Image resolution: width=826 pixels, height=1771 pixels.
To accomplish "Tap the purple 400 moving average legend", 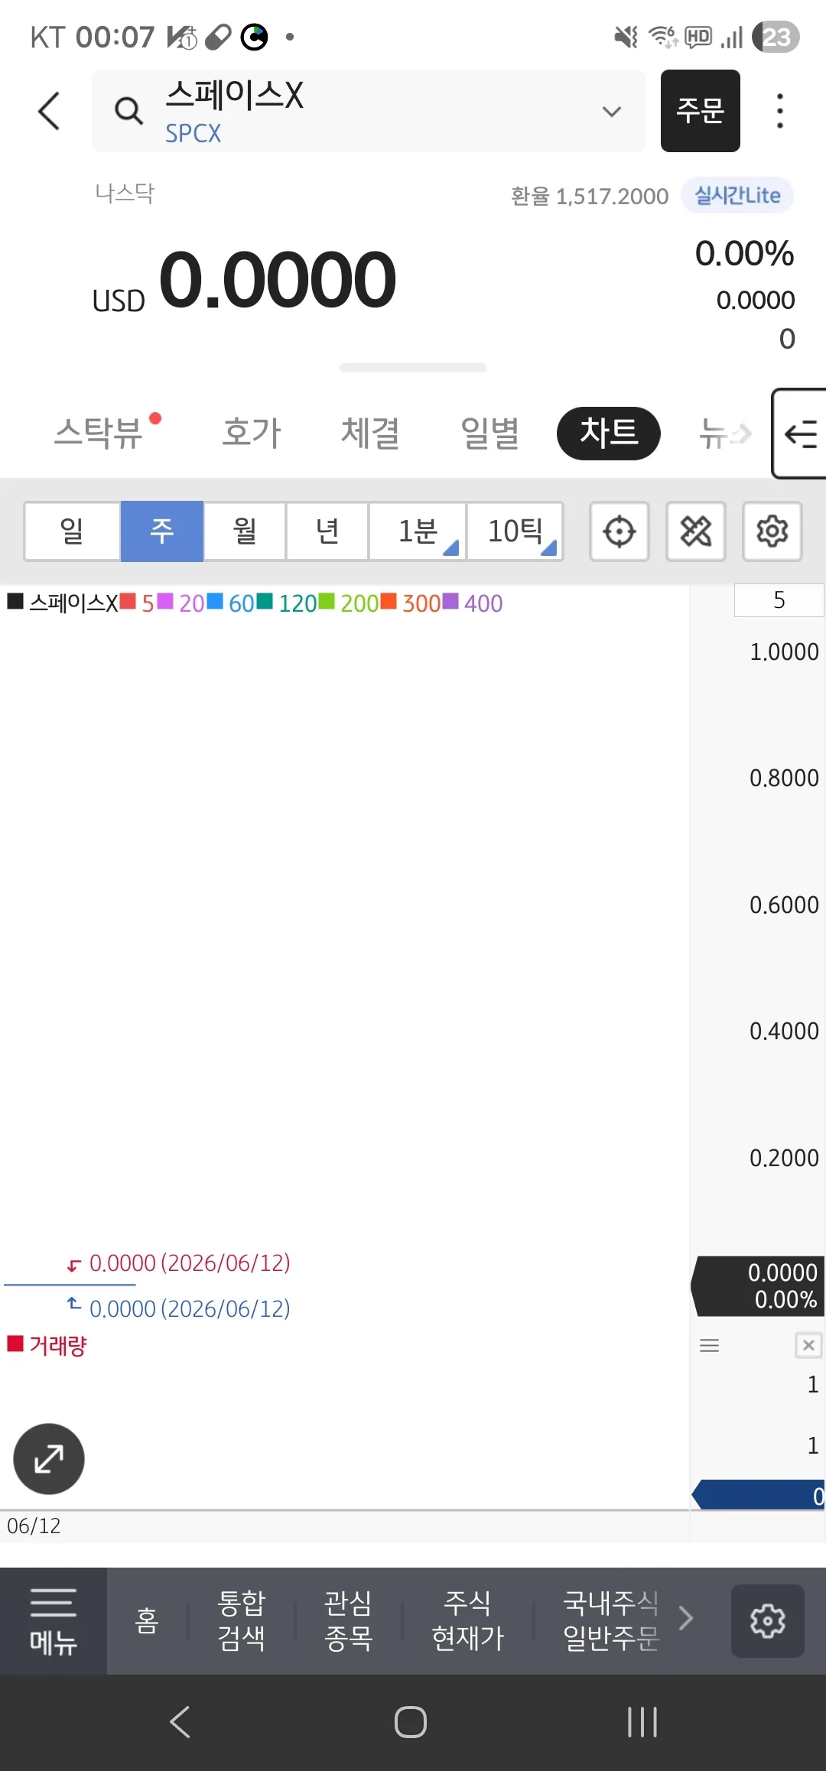I will [x=473, y=603].
